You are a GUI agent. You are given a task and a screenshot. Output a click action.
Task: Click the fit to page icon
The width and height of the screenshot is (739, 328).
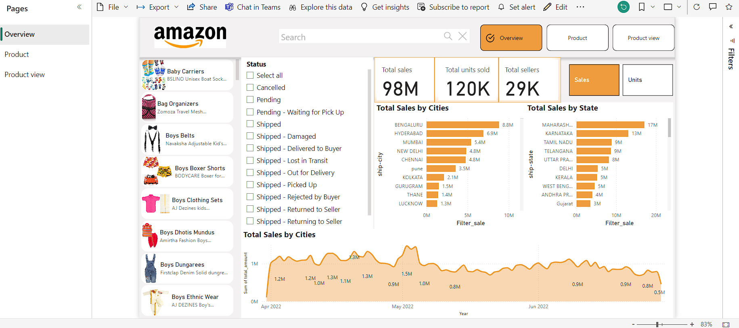pos(726,324)
